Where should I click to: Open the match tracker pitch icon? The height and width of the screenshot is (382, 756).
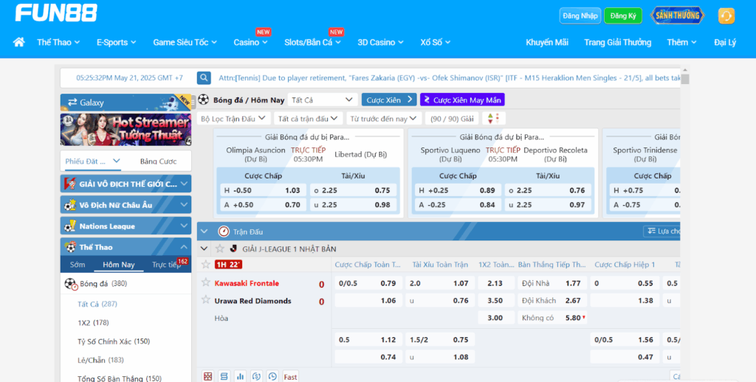tap(207, 377)
